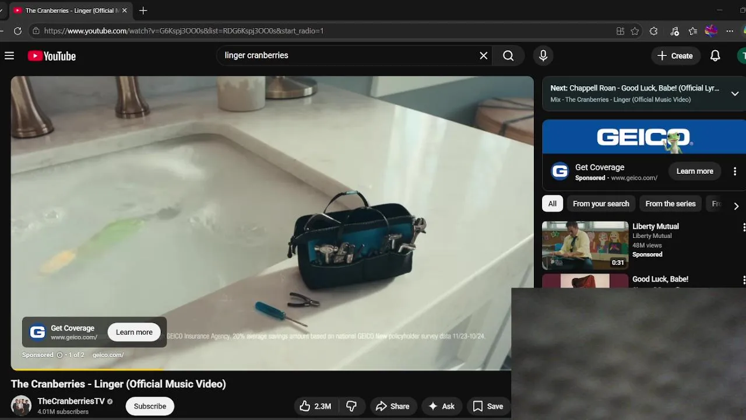This screenshot has width=746, height=420.
Task: Select the From your search chip
Action: coord(601,204)
